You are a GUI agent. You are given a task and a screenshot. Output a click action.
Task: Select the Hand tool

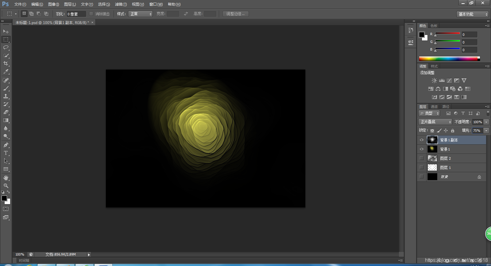point(6,178)
